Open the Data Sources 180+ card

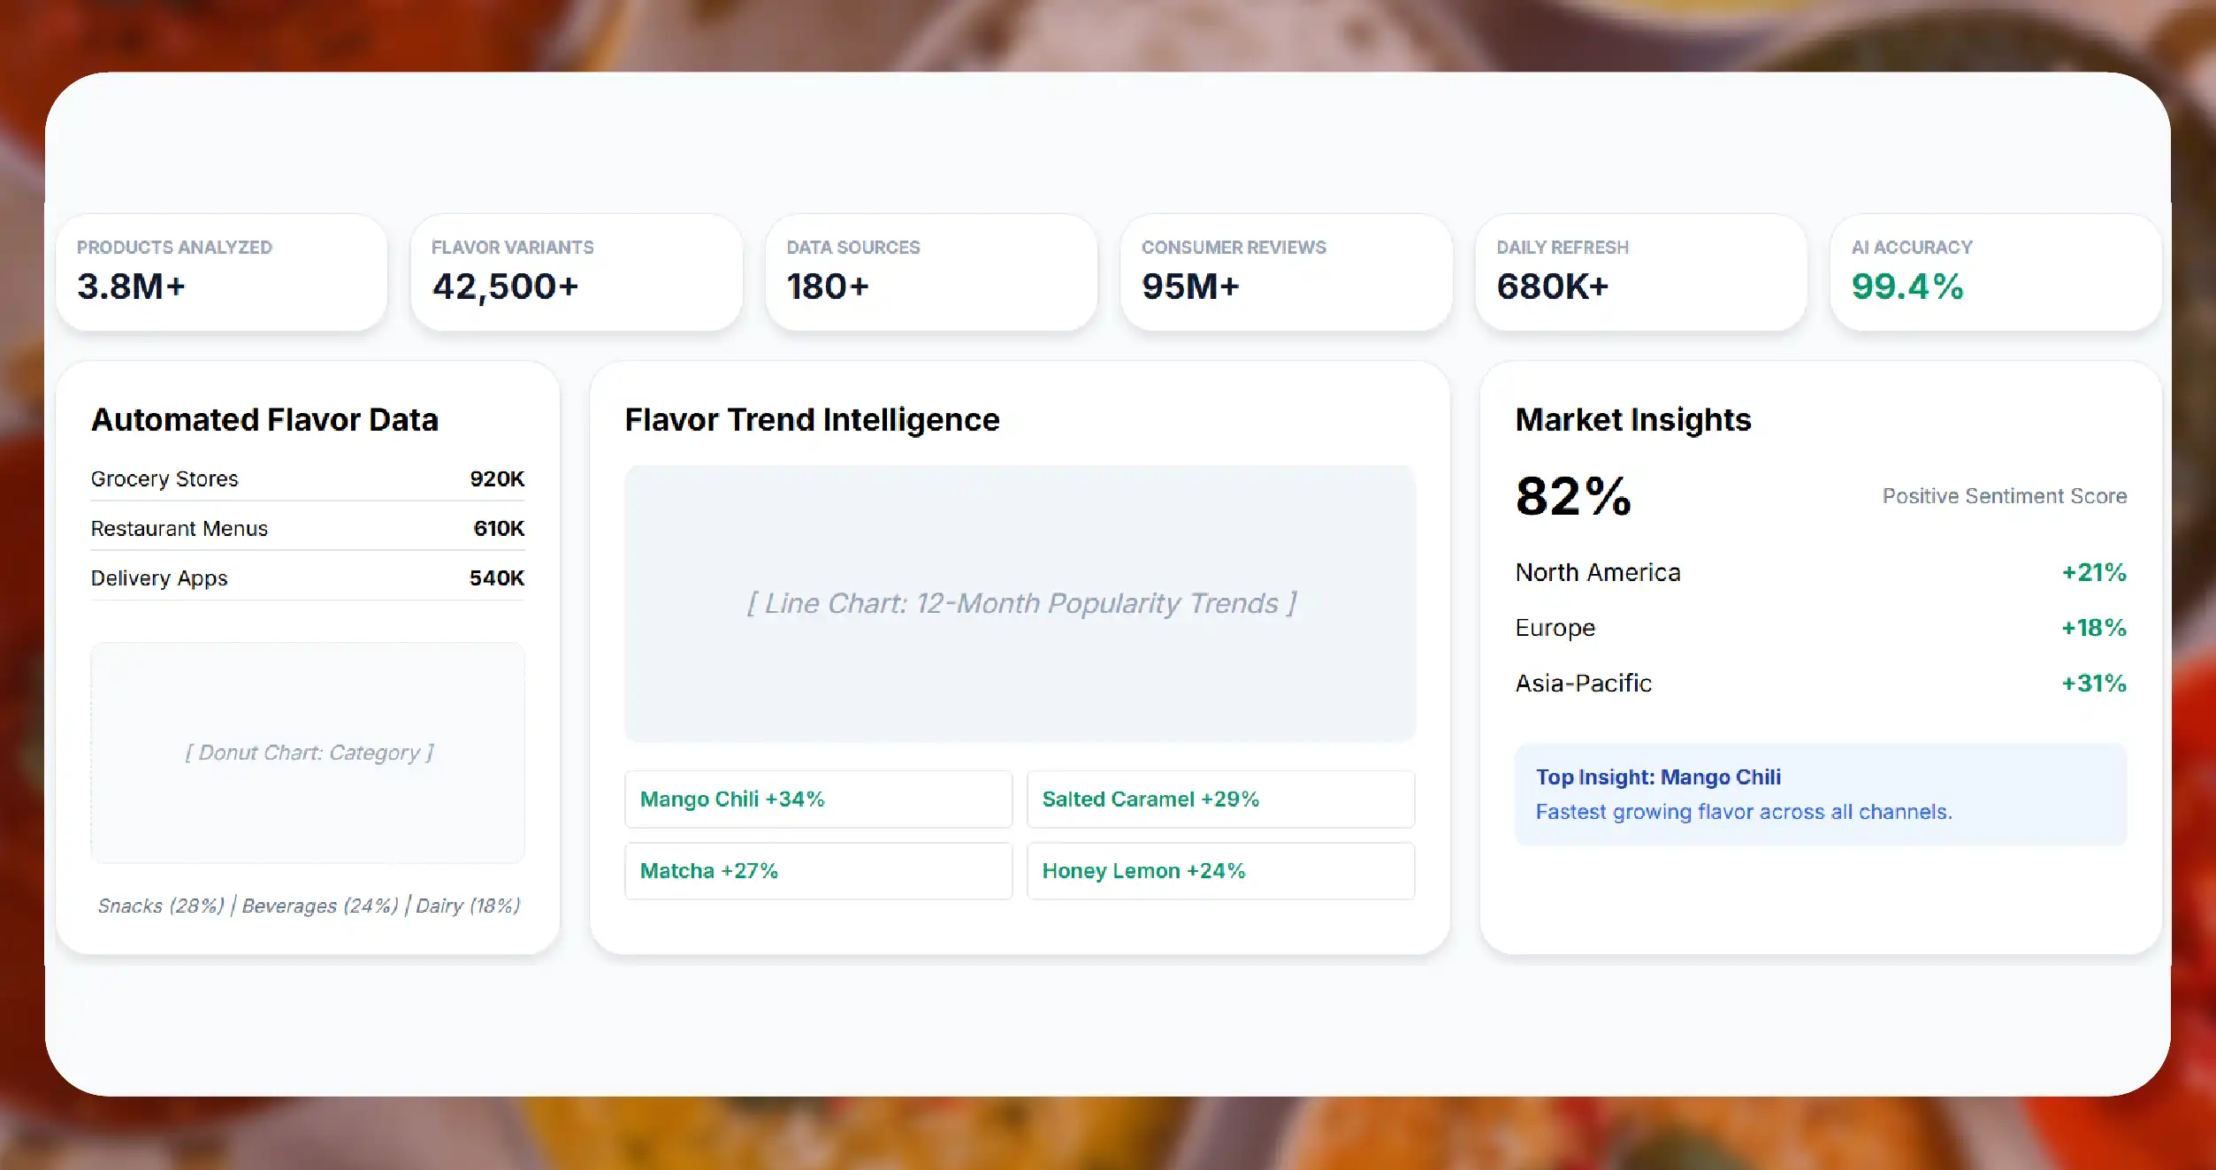click(x=931, y=272)
